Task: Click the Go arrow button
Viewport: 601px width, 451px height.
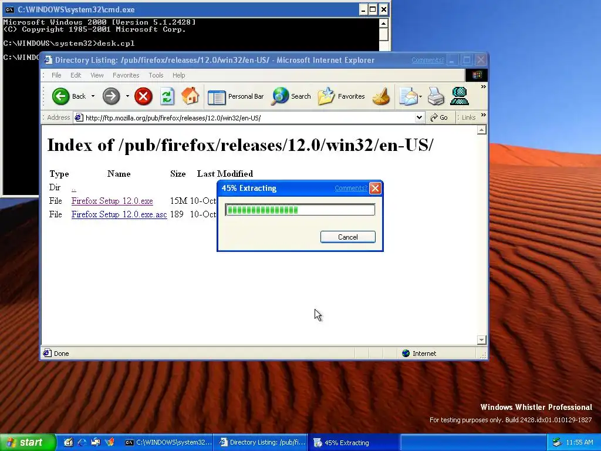Action: pyautogui.click(x=439, y=117)
